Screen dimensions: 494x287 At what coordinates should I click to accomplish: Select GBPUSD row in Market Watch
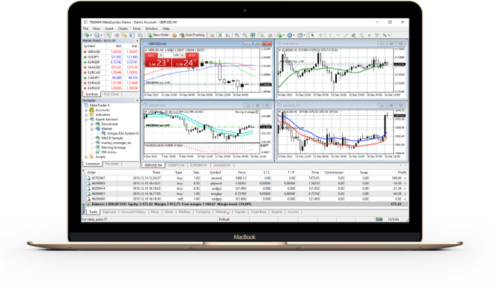[x=110, y=52]
